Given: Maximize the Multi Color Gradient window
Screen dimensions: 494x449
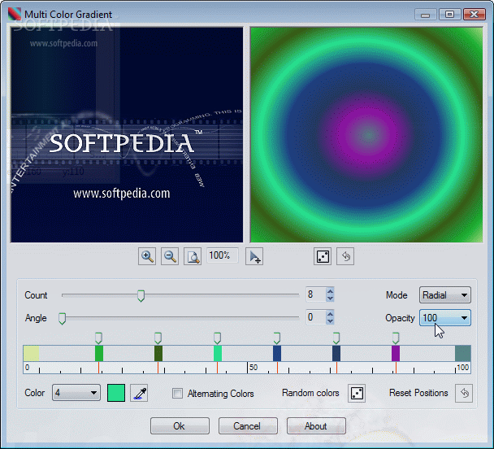Looking at the screenshot, I should [x=449, y=15].
